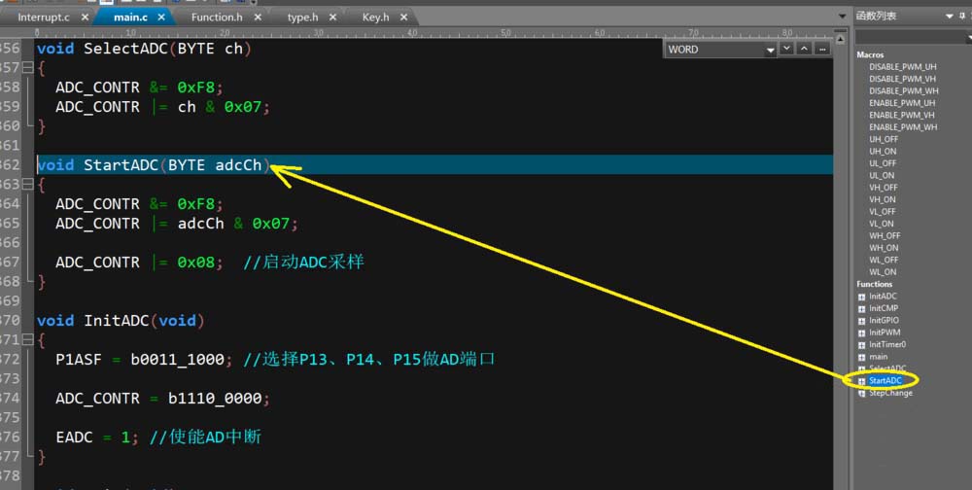Collapse the StartADC function fold marker
This screenshot has width=972, height=490.
27,184
